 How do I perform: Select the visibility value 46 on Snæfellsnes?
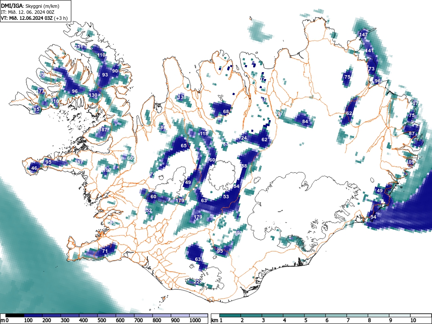(34, 168)
